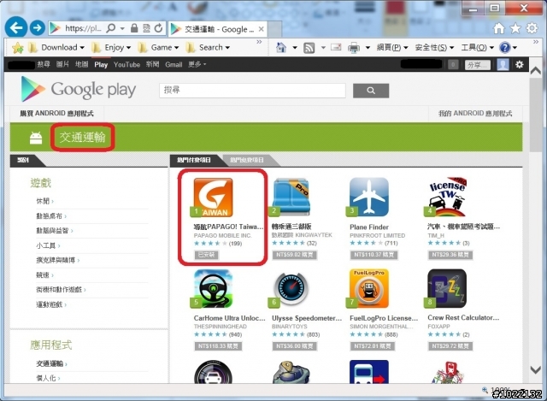Open the Plane Finder app icon
Image resolution: width=547 pixels, height=401 pixels.
[369, 198]
